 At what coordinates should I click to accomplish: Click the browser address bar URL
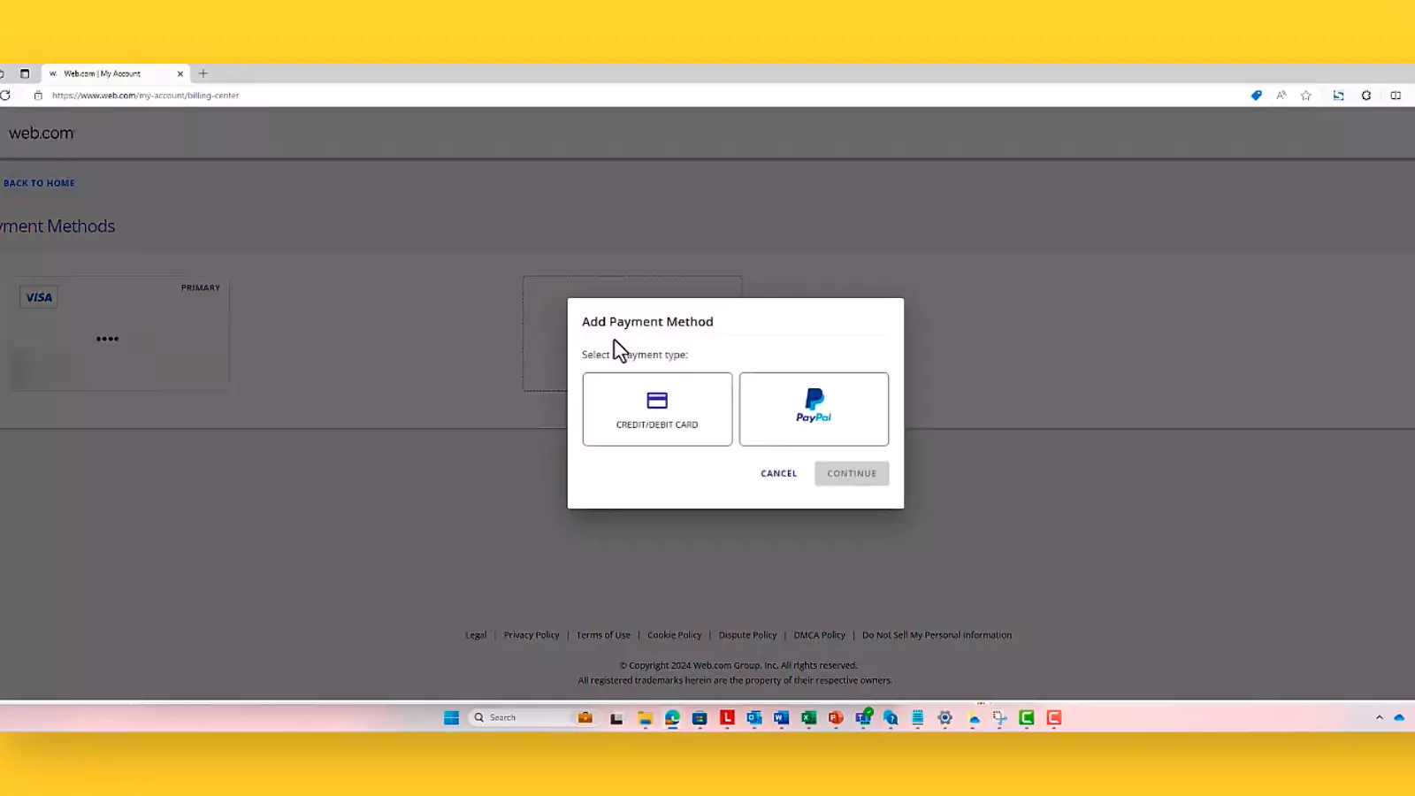click(x=145, y=96)
